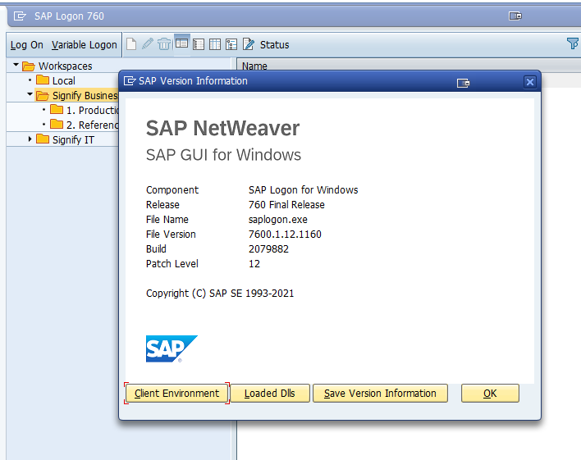Viewport: 581px width, 460px height.
Task: Click the delete entry trash icon
Action: [164, 44]
